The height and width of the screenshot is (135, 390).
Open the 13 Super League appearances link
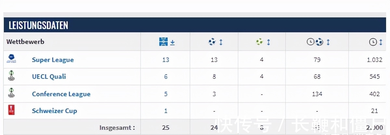coord(166,60)
